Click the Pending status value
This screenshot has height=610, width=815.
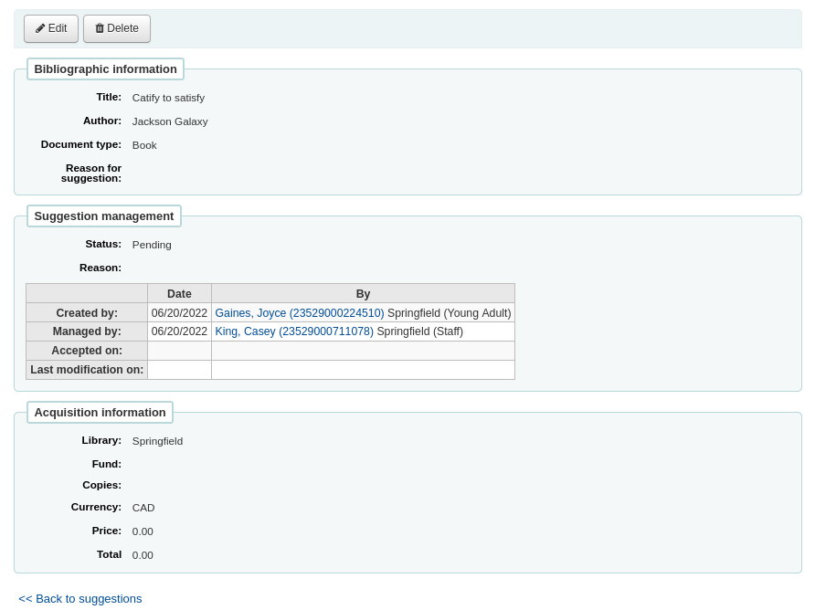pyautogui.click(x=152, y=245)
